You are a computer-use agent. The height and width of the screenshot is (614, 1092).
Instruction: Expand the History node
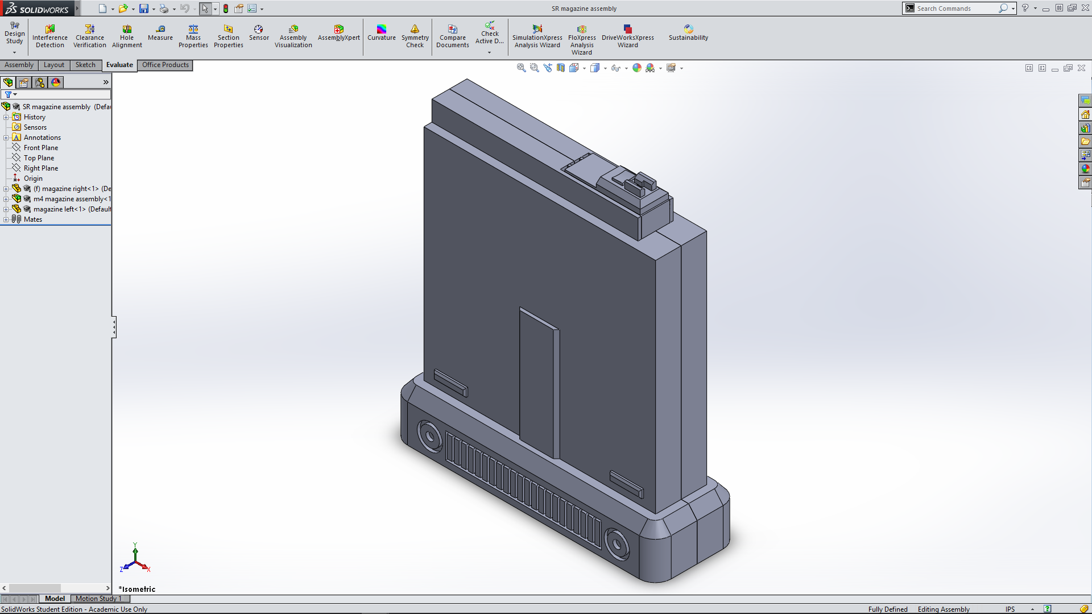[6, 117]
